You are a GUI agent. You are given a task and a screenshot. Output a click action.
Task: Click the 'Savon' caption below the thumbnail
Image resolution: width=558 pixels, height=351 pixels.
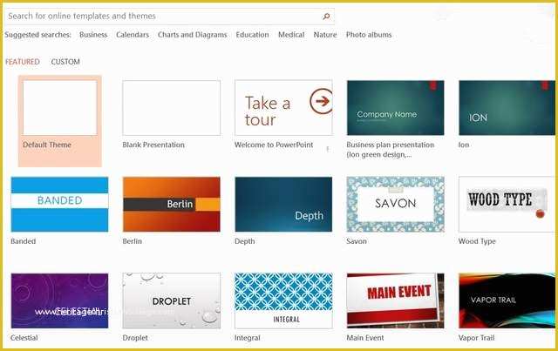pyautogui.click(x=357, y=241)
